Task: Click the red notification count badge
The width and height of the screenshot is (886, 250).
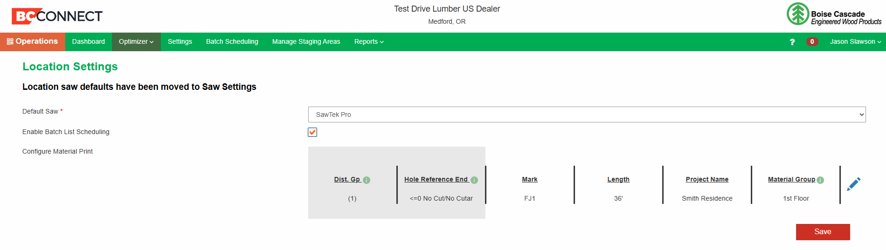Action: pos(812,42)
